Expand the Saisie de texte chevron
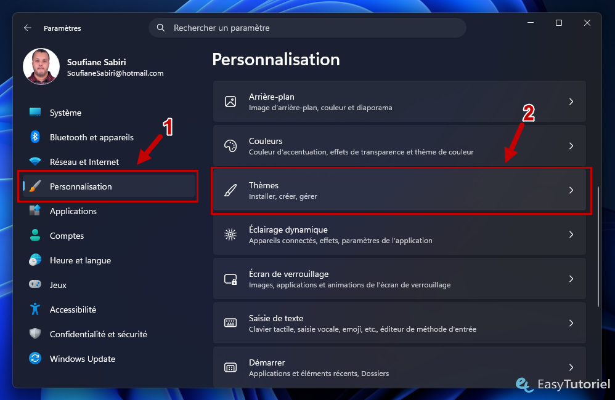615x400 pixels. click(x=571, y=323)
